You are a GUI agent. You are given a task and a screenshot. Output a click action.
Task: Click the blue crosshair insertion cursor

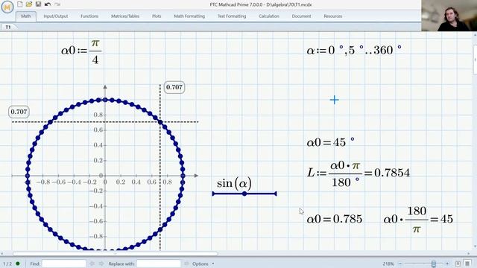(x=335, y=100)
